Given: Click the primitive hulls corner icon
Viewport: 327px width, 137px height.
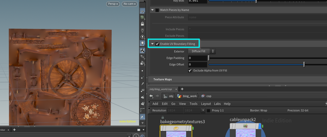Looking at the screenshot, I should click(x=142, y=110).
